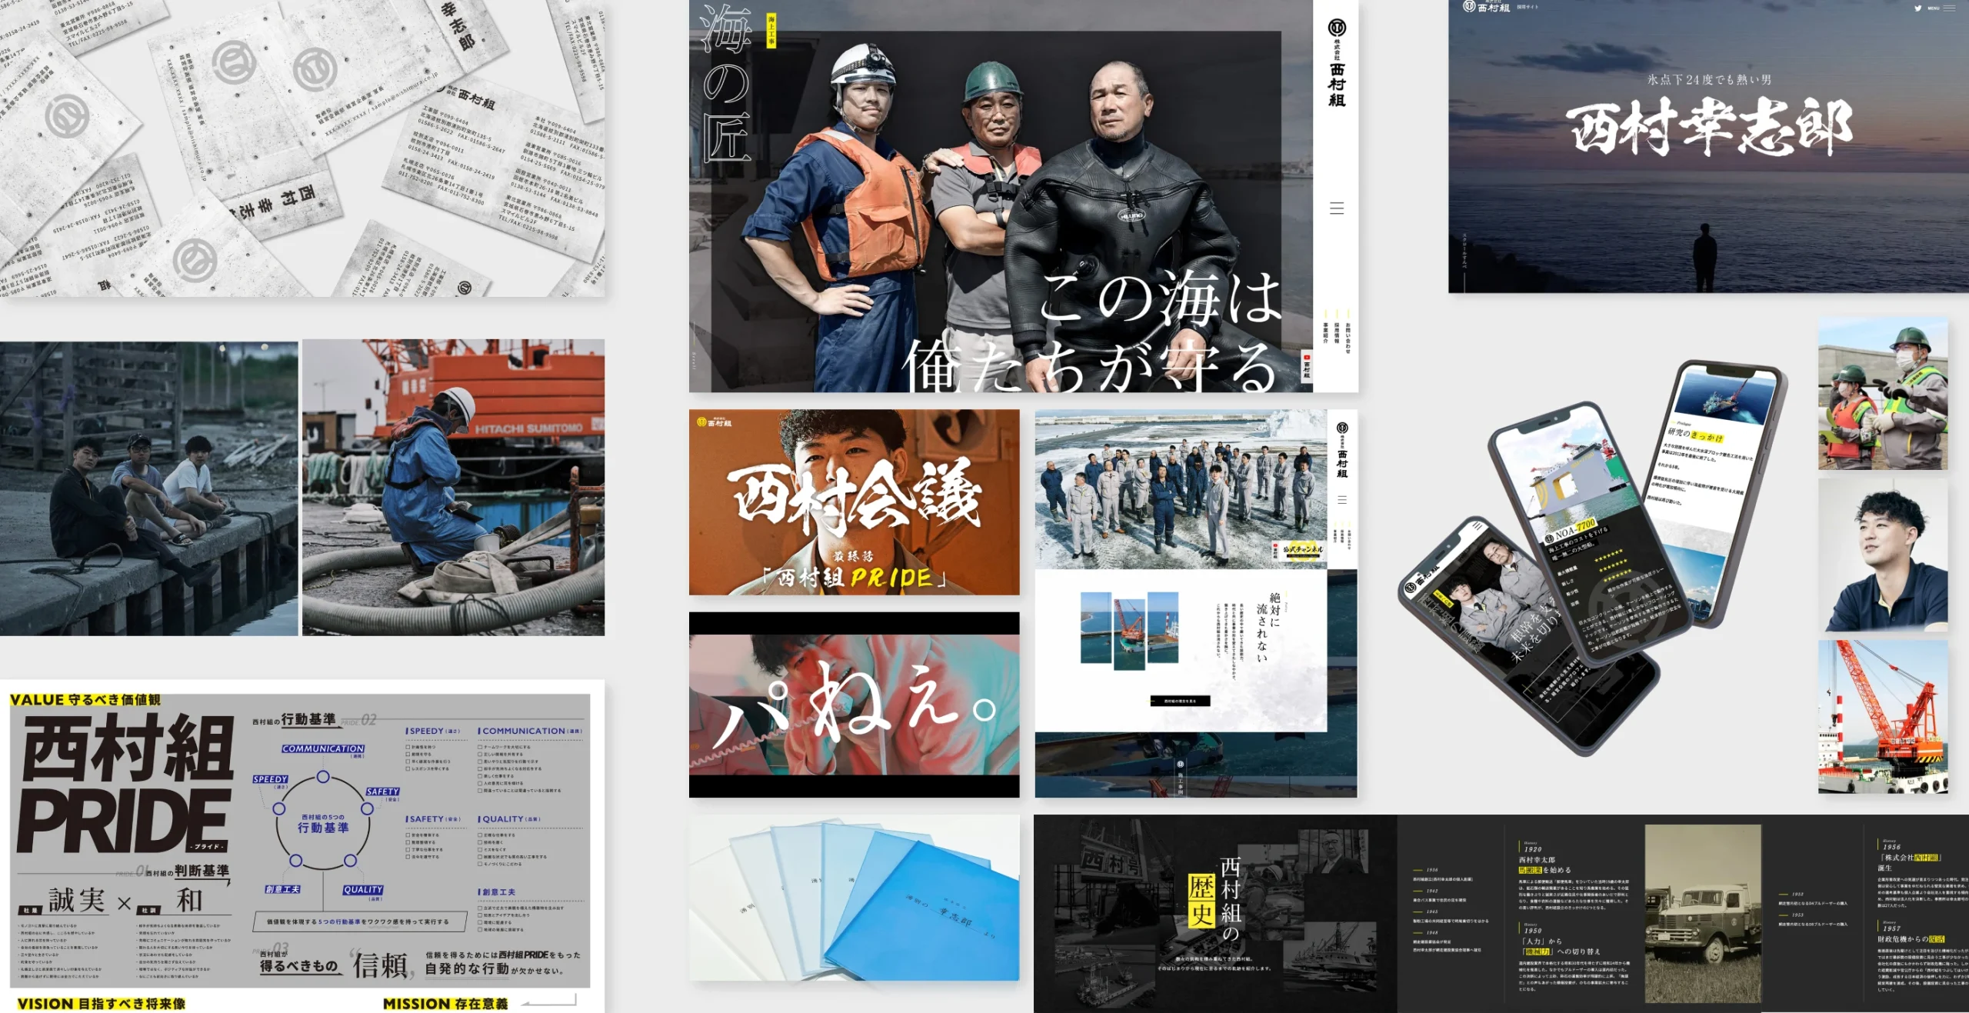Select 事業紹介 in the 海の匠 sidebar
Image resolution: width=1969 pixels, height=1013 pixels.
pos(1325,334)
